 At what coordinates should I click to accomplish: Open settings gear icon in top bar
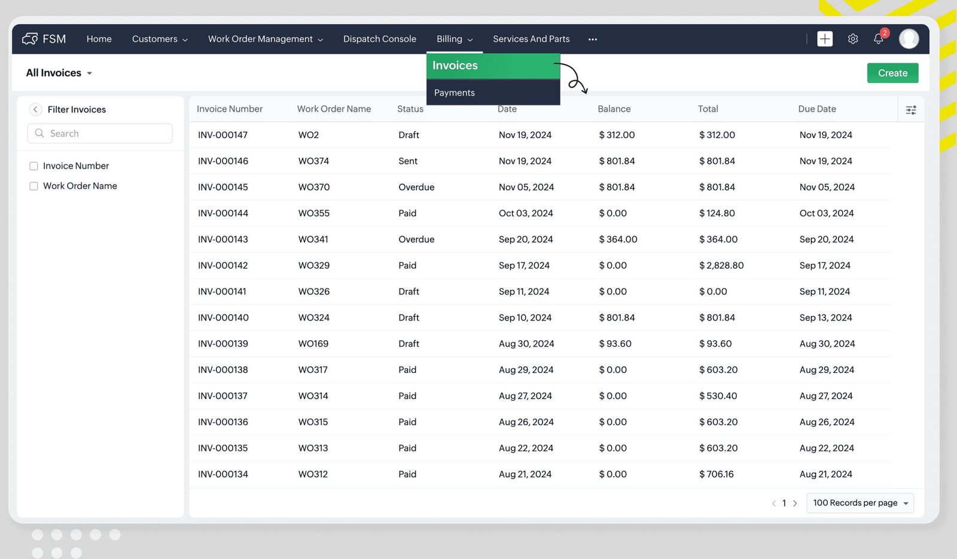click(x=853, y=39)
